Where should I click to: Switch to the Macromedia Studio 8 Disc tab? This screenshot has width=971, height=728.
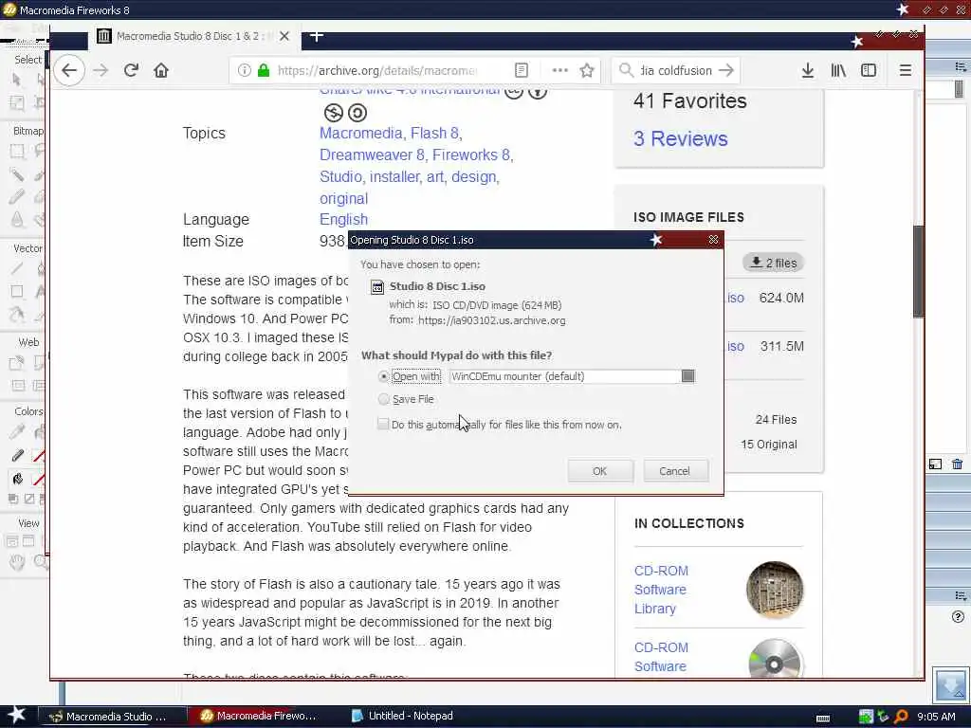(193, 36)
